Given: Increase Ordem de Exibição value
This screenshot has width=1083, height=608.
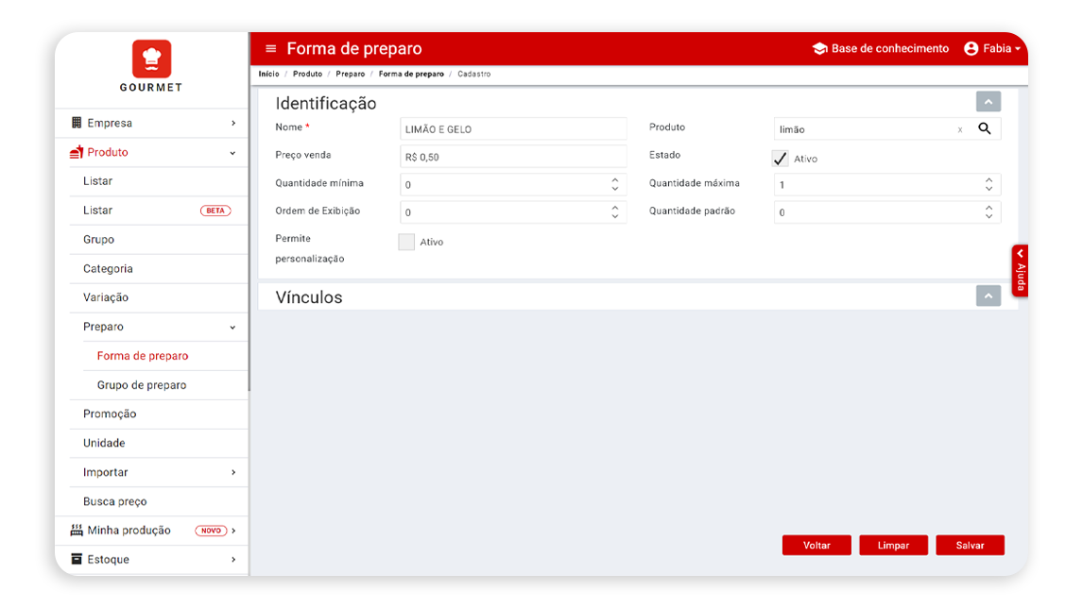Looking at the screenshot, I should 614,207.
